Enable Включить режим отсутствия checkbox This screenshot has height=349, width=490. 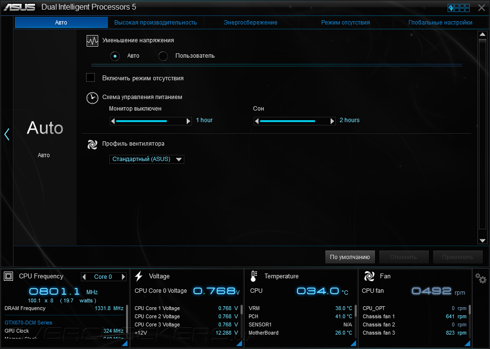90,77
